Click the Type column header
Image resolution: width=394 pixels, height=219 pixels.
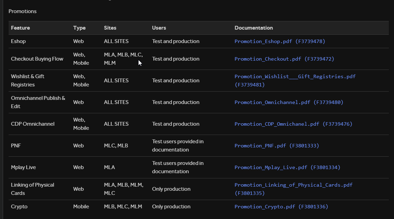(79, 28)
